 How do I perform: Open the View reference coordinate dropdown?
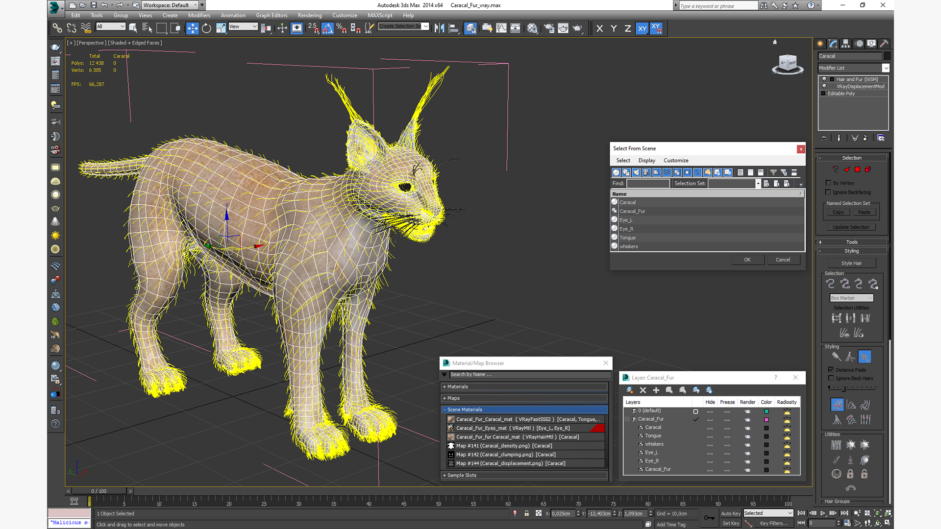243,26
